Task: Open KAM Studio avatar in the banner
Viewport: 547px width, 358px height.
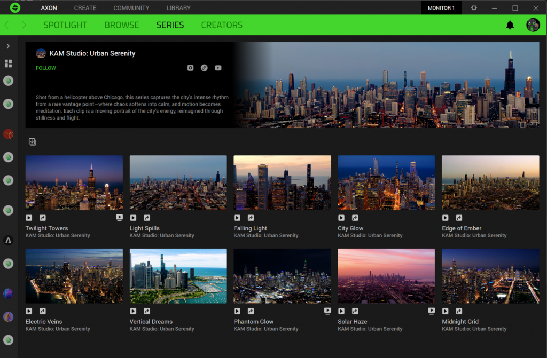Action: [x=41, y=53]
